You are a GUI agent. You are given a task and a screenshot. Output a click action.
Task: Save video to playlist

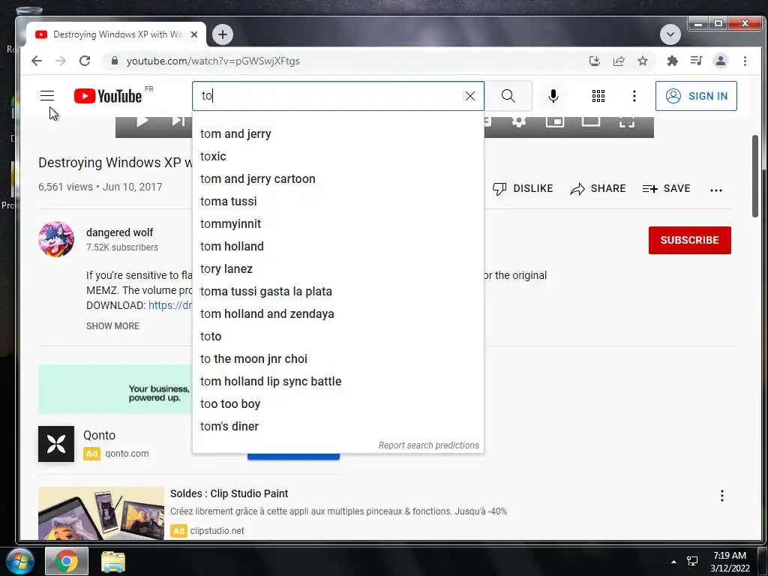(666, 188)
